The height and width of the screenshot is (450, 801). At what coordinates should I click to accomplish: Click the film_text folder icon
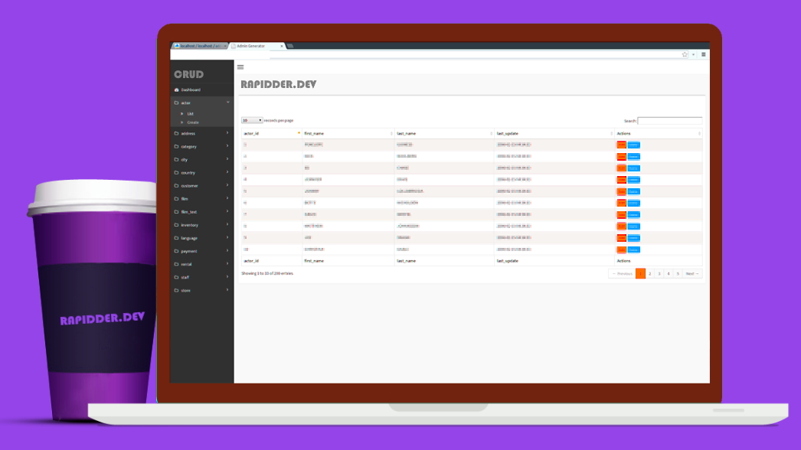coord(177,212)
